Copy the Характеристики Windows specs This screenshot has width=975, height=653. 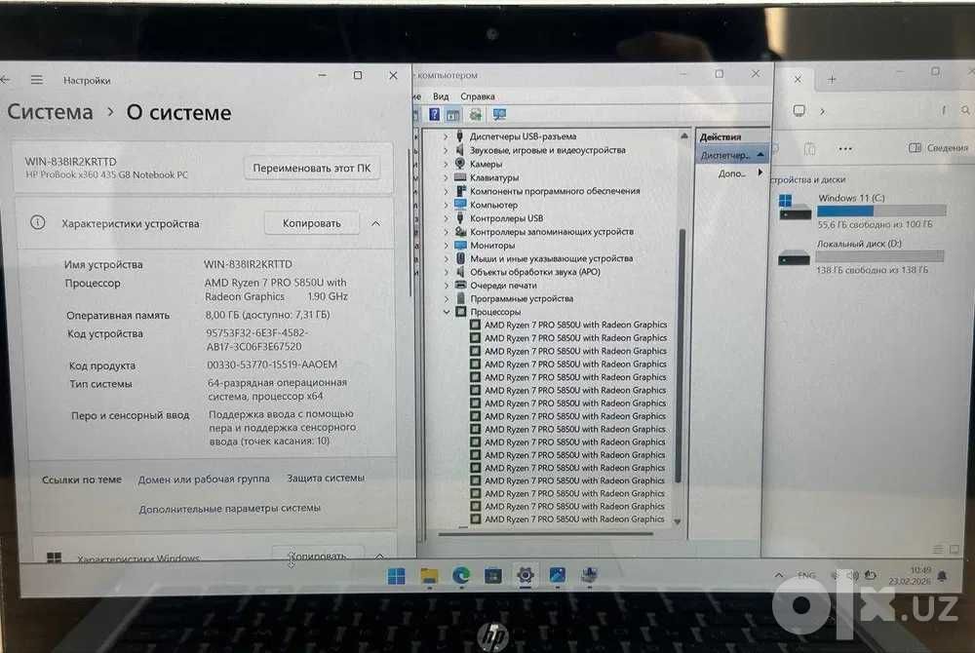(x=317, y=556)
